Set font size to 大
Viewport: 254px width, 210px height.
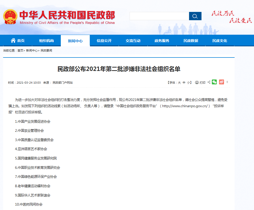(179, 83)
